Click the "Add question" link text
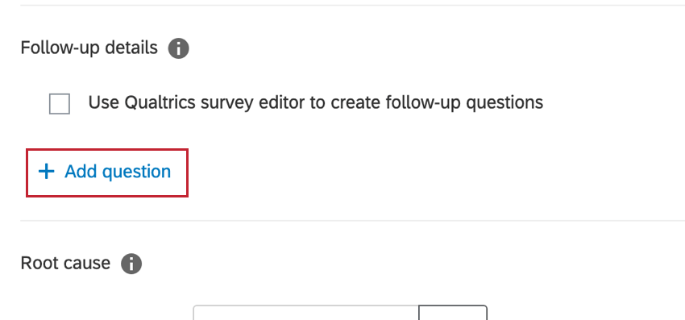Screen dimensions: 685x320 (118, 172)
